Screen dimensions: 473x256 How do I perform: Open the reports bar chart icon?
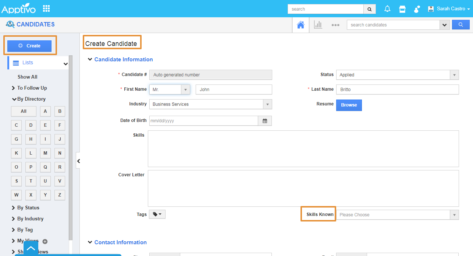[x=318, y=25]
